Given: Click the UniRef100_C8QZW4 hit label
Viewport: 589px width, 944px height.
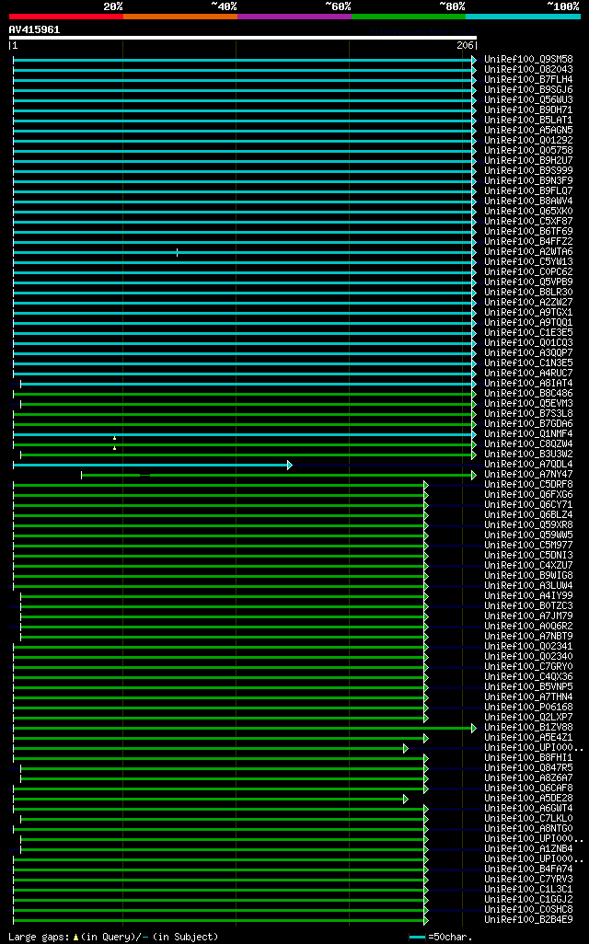Looking at the screenshot, I should [x=529, y=444].
